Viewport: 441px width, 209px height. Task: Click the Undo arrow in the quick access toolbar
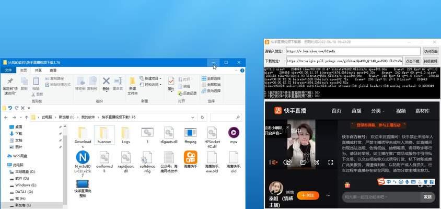click(x=10, y=108)
